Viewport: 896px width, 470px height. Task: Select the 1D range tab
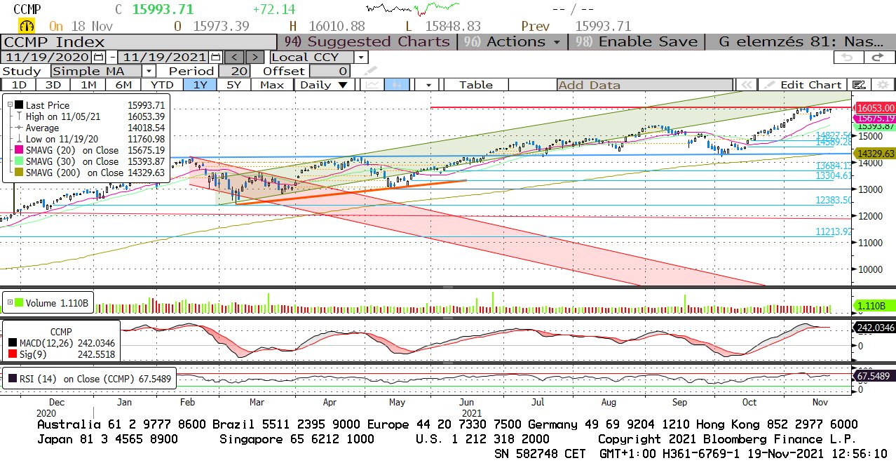(x=19, y=85)
